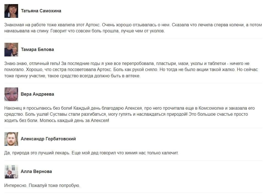Click the comment starting 'Знаю-знаю, отличный гель'

pyautogui.click(x=131, y=70)
